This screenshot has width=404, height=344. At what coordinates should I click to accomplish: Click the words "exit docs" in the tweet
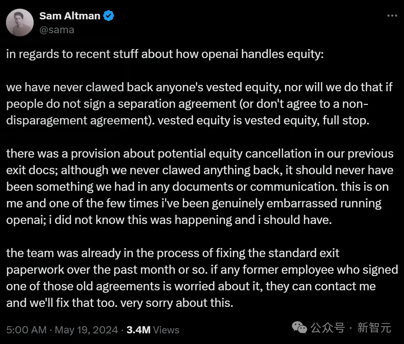pyautogui.click(x=32, y=170)
